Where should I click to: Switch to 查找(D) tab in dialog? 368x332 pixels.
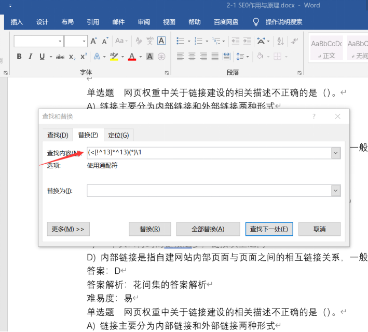tap(58, 135)
